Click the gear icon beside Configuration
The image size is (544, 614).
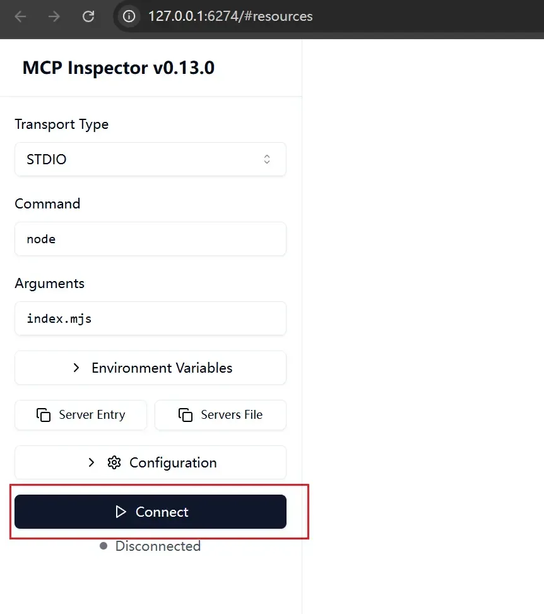click(114, 462)
